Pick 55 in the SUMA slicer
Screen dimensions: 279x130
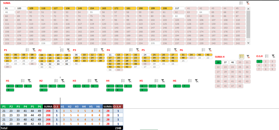tap(94, 12)
